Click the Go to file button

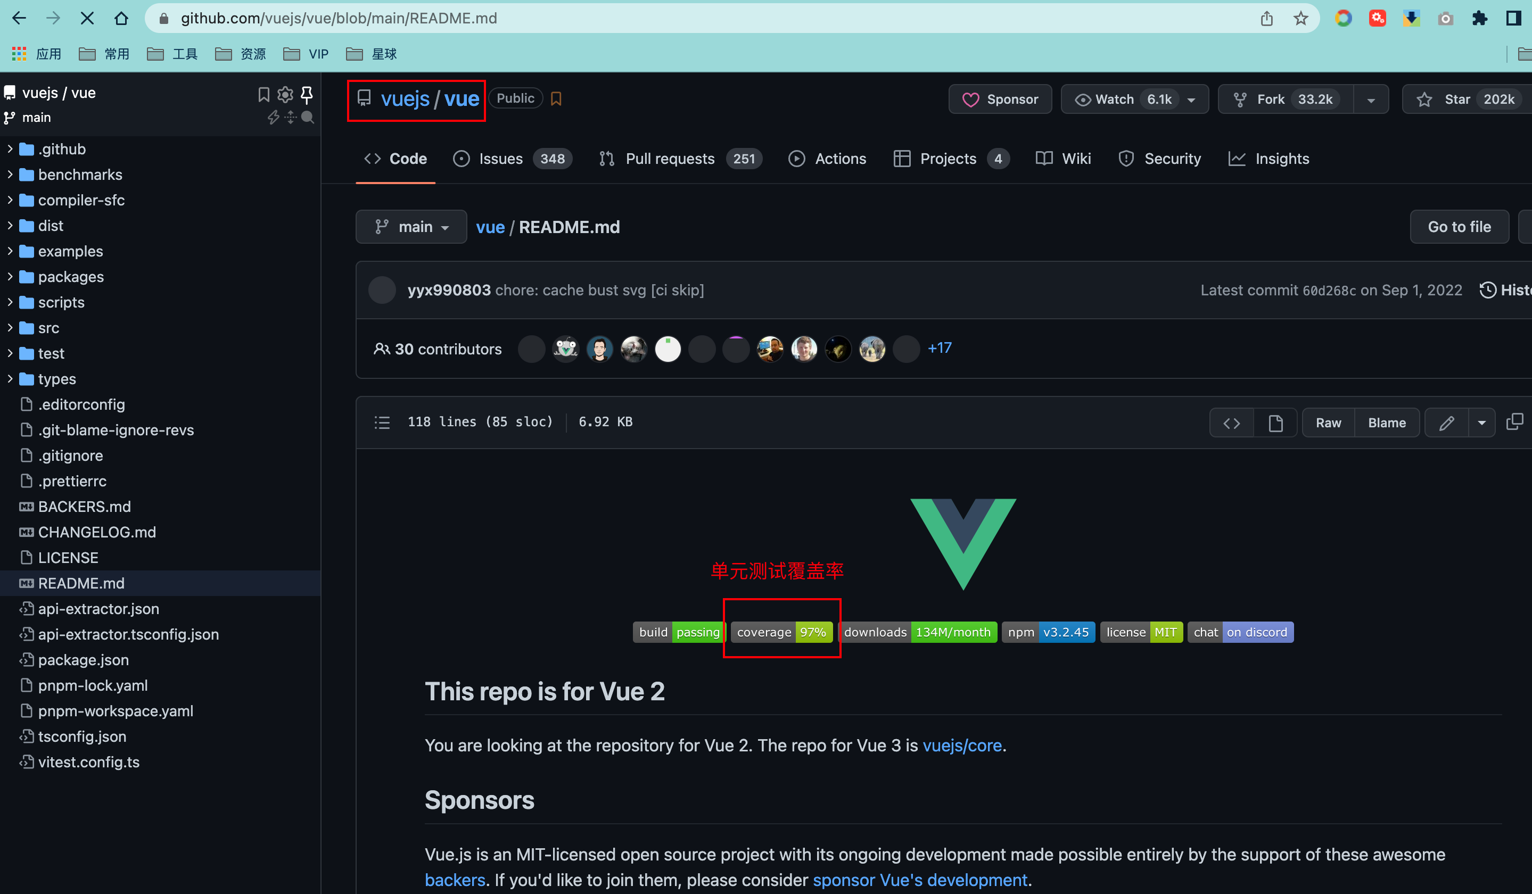pos(1459,227)
